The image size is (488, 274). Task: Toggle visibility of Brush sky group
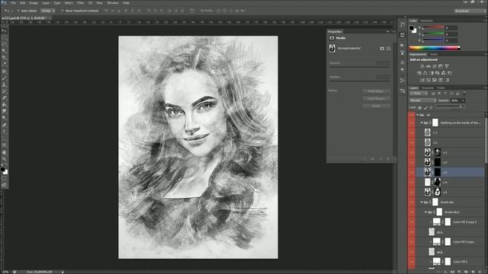coord(412,202)
